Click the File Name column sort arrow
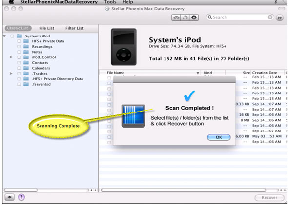This screenshot has width=288, height=205. pyautogui.click(x=198, y=73)
